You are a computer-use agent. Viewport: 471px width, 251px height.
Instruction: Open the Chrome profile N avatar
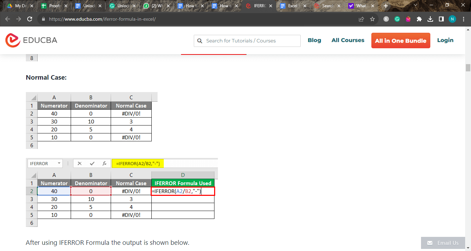tap(452, 19)
